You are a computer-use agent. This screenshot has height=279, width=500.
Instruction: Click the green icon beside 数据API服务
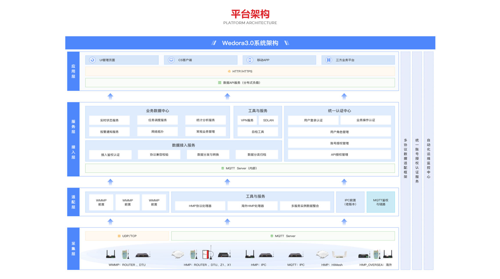click(x=220, y=83)
